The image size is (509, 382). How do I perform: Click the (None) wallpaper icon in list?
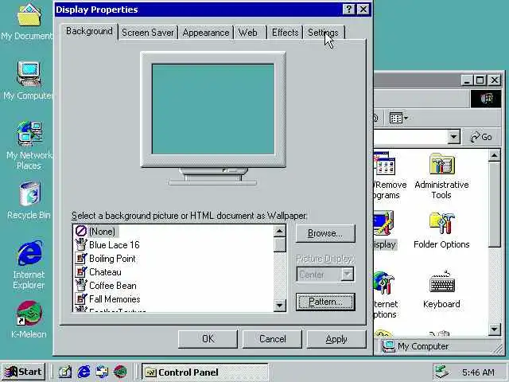tap(80, 231)
